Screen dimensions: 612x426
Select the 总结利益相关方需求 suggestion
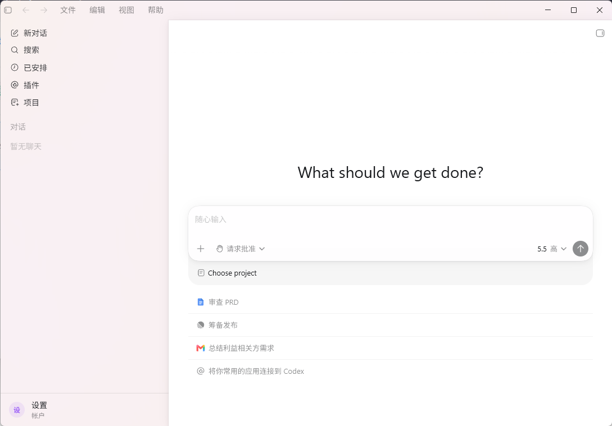[391, 348]
